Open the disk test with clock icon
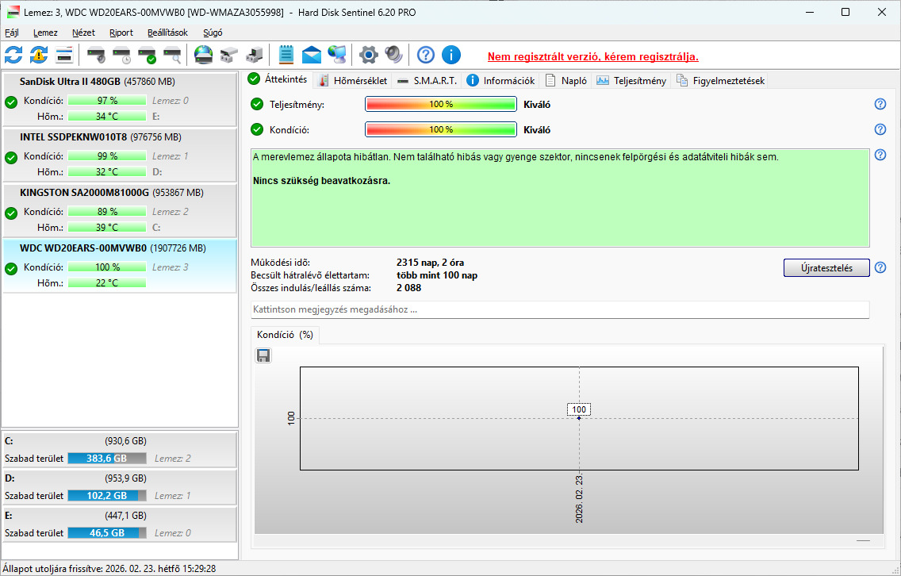 122,56
